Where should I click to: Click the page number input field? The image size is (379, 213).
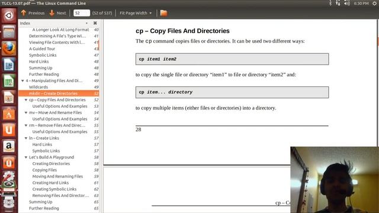(82, 13)
